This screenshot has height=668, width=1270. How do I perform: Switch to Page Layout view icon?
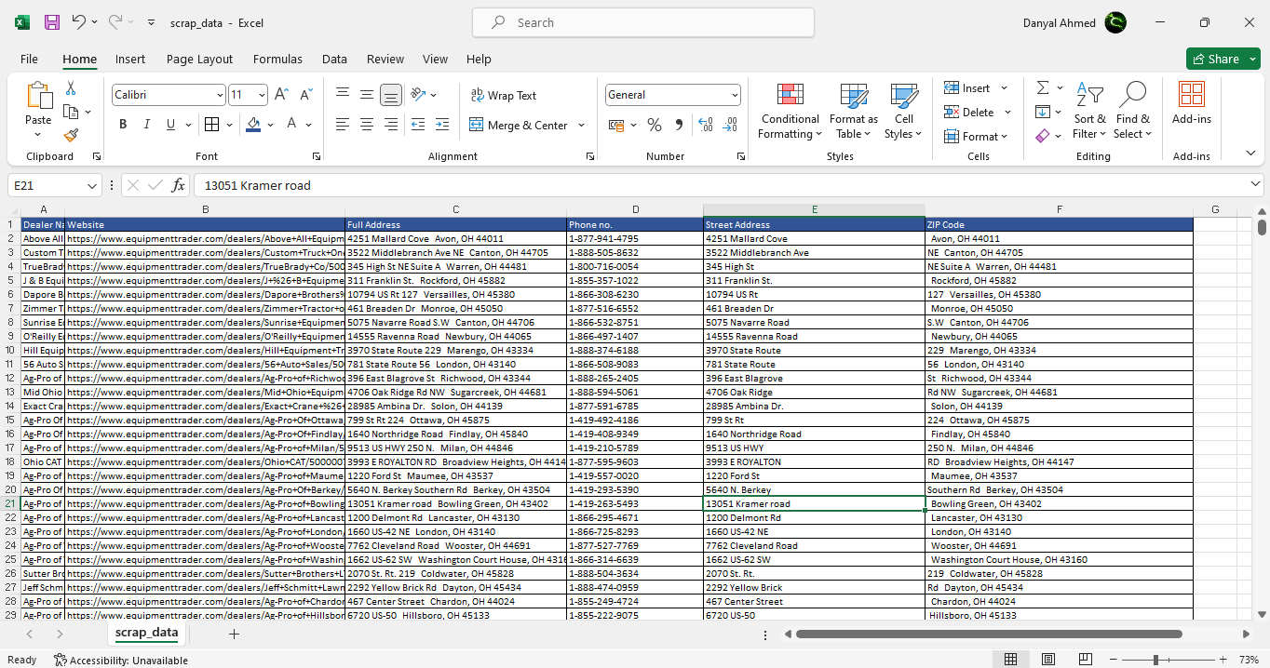click(1048, 660)
